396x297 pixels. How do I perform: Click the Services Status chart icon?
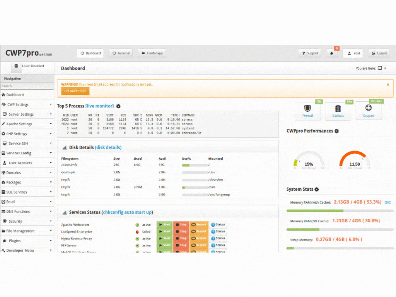(x=65, y=212)
